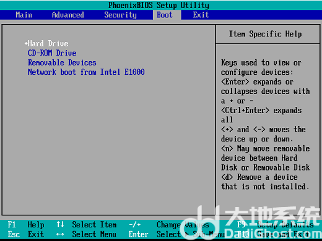Click the Select Menu label
Image resolution: width=322 pixels, height=241 pixels.
[94, 234]
